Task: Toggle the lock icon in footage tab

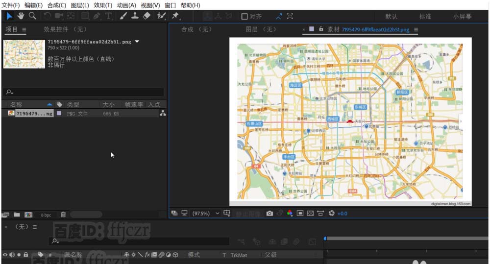Action: pos(320,29)
